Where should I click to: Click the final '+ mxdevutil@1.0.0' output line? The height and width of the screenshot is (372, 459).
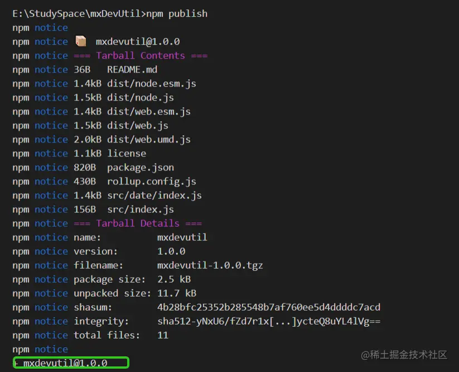coord(61,364)
